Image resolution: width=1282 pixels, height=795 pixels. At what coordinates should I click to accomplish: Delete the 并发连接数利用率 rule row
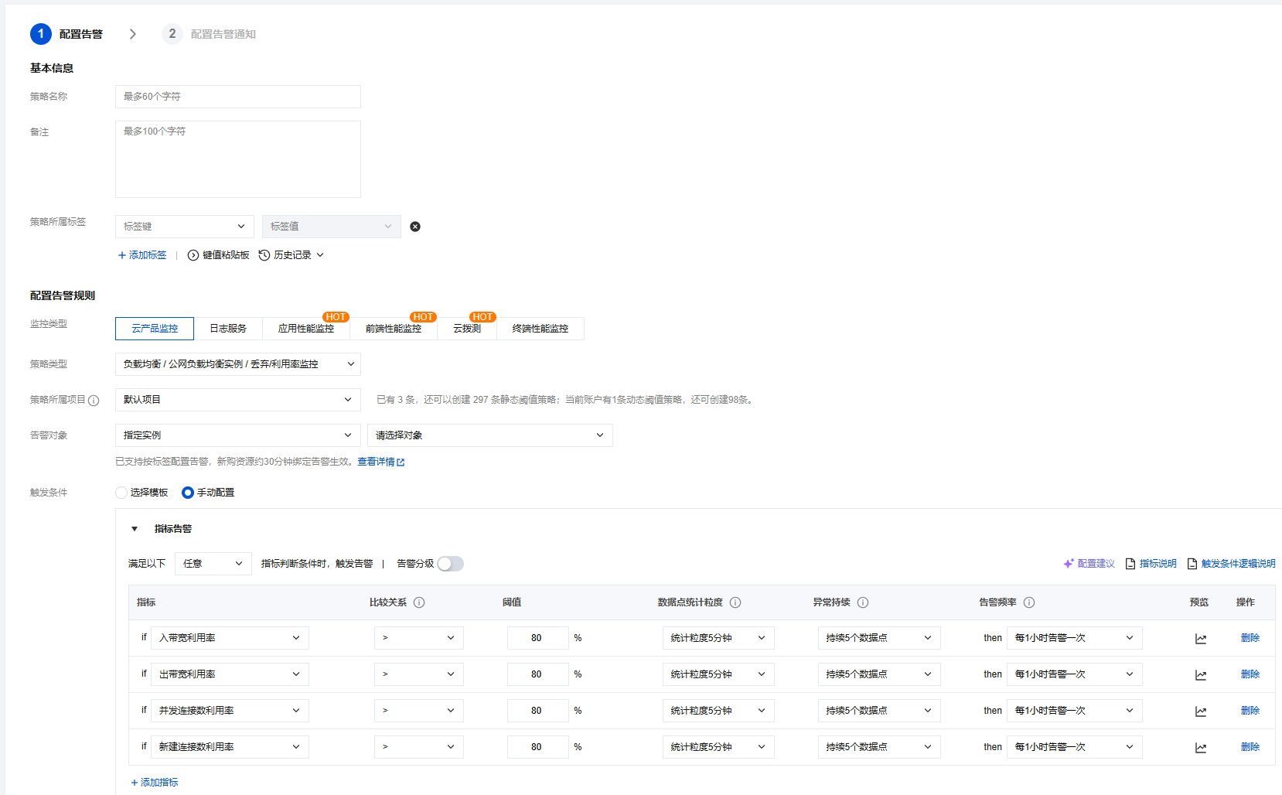click(x=1250, y=711)
